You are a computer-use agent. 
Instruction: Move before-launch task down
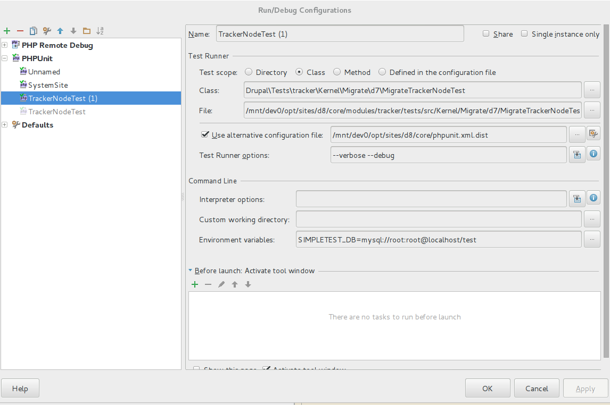coord(248,285)
